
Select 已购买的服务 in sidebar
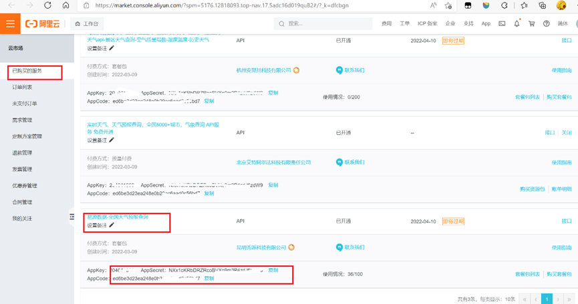click(27, 71)
